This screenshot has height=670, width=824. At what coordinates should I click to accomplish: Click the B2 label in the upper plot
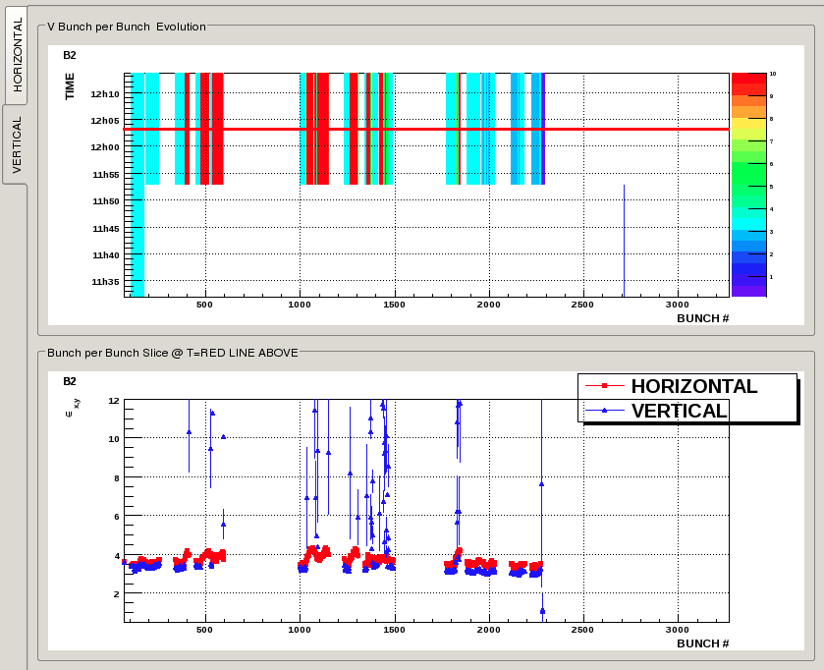tap(70, 55)
